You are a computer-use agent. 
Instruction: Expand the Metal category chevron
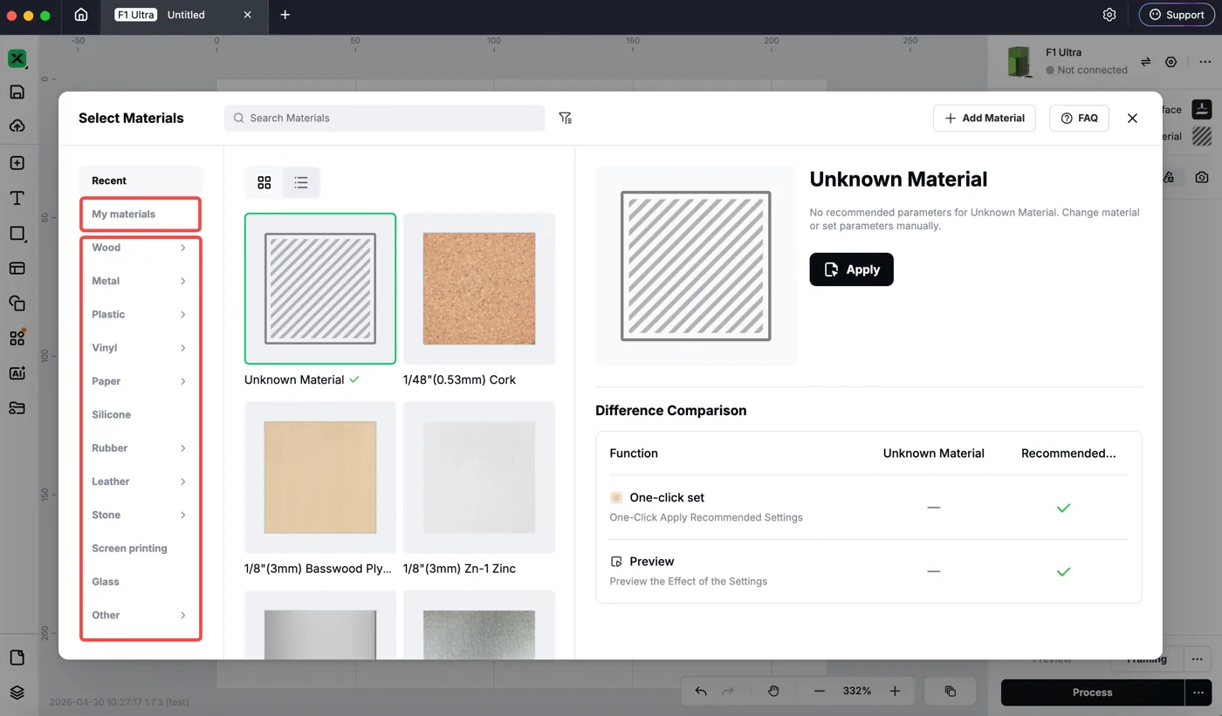point(183,281)
